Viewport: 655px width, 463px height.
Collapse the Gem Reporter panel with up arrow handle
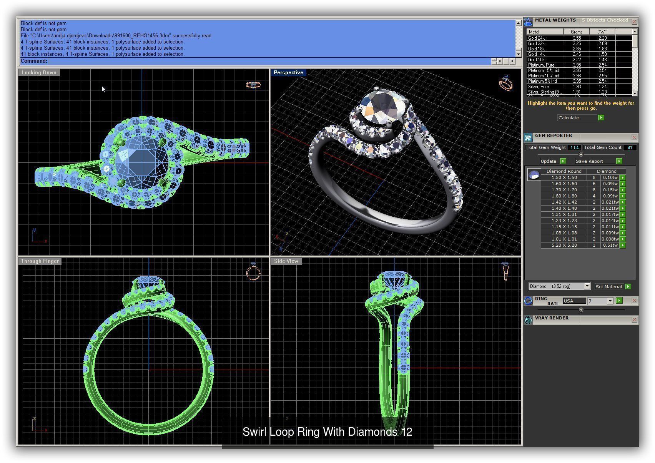581,154
